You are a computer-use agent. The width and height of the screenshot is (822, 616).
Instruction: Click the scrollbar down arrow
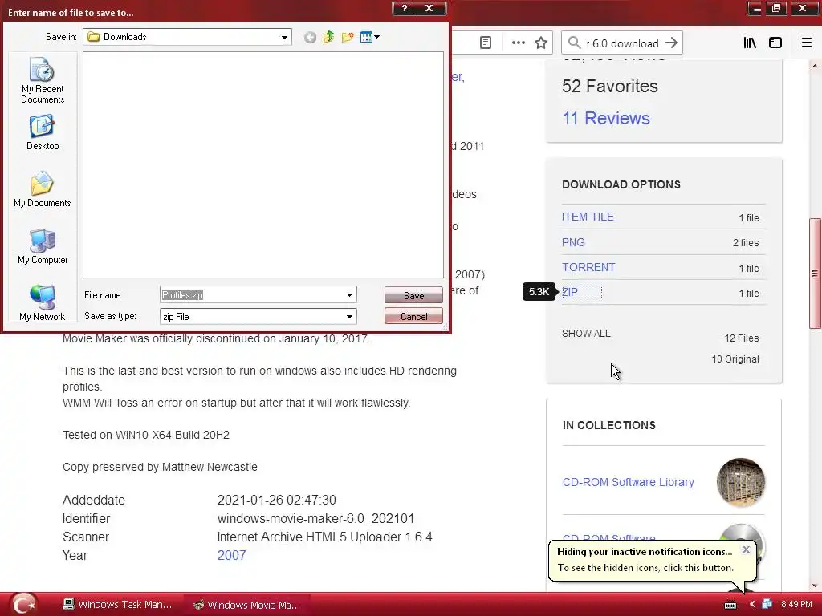815,585
